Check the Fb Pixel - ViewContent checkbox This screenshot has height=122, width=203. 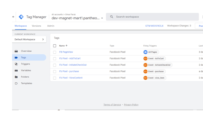pos(55,78)
